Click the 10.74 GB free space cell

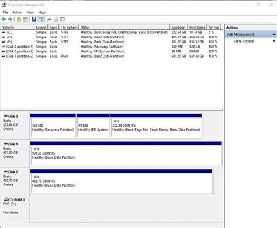pos(196,32)
